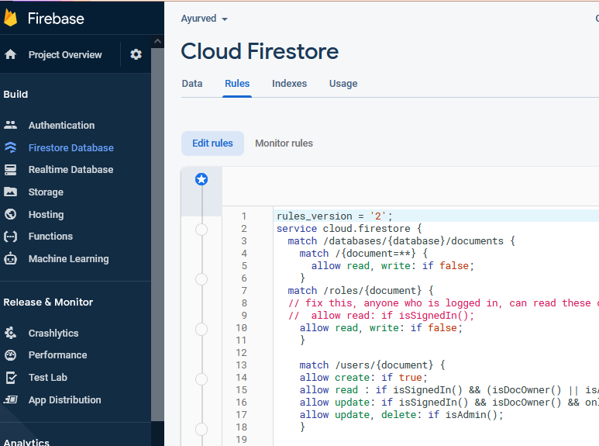Click sidebar scrollbar up arrow
The width and height of the screenshot is (599, 446).
(157, 41)
